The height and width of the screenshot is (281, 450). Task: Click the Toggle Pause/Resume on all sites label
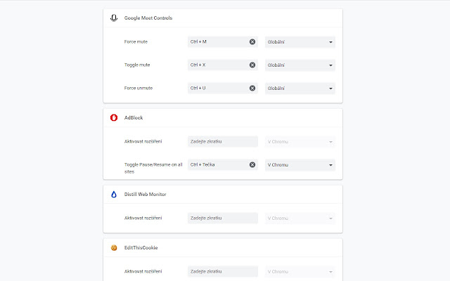[x=153, y=169]
